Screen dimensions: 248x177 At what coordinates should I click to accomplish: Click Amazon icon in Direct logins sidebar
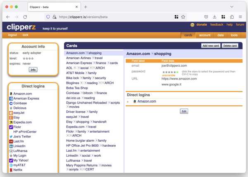pos(11,94)
